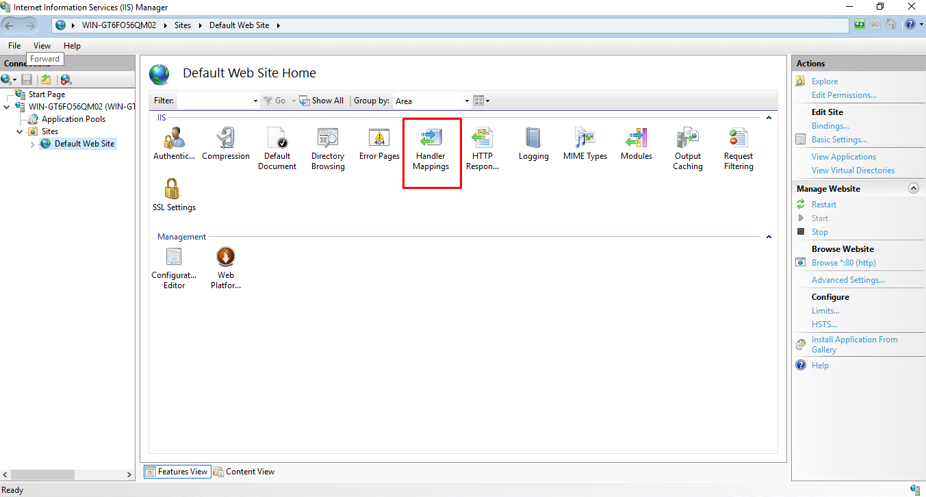Image resolution: width=926 pixels, height=497 pixels.
Task: Click the delete connection icon in Connections toolbar
Action: click(65, 79)
